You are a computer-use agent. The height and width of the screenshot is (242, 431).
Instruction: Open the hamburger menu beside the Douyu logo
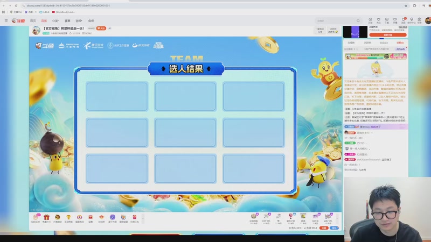point(6,20)
